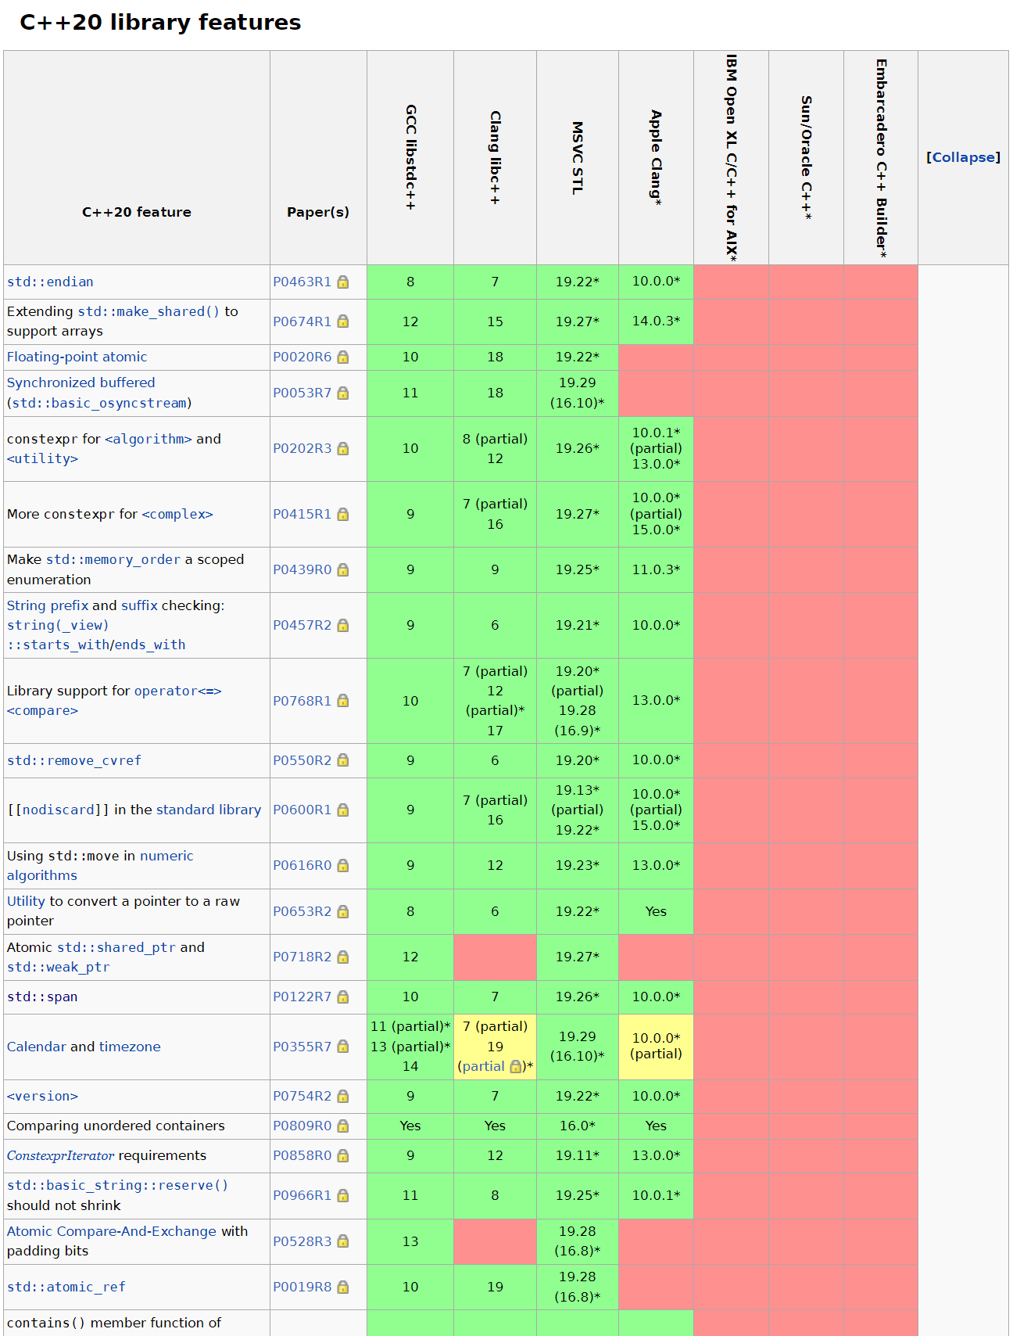Open paper P0768R1 link
This screenshot has height=1336, width=1013.
(302, 701)
